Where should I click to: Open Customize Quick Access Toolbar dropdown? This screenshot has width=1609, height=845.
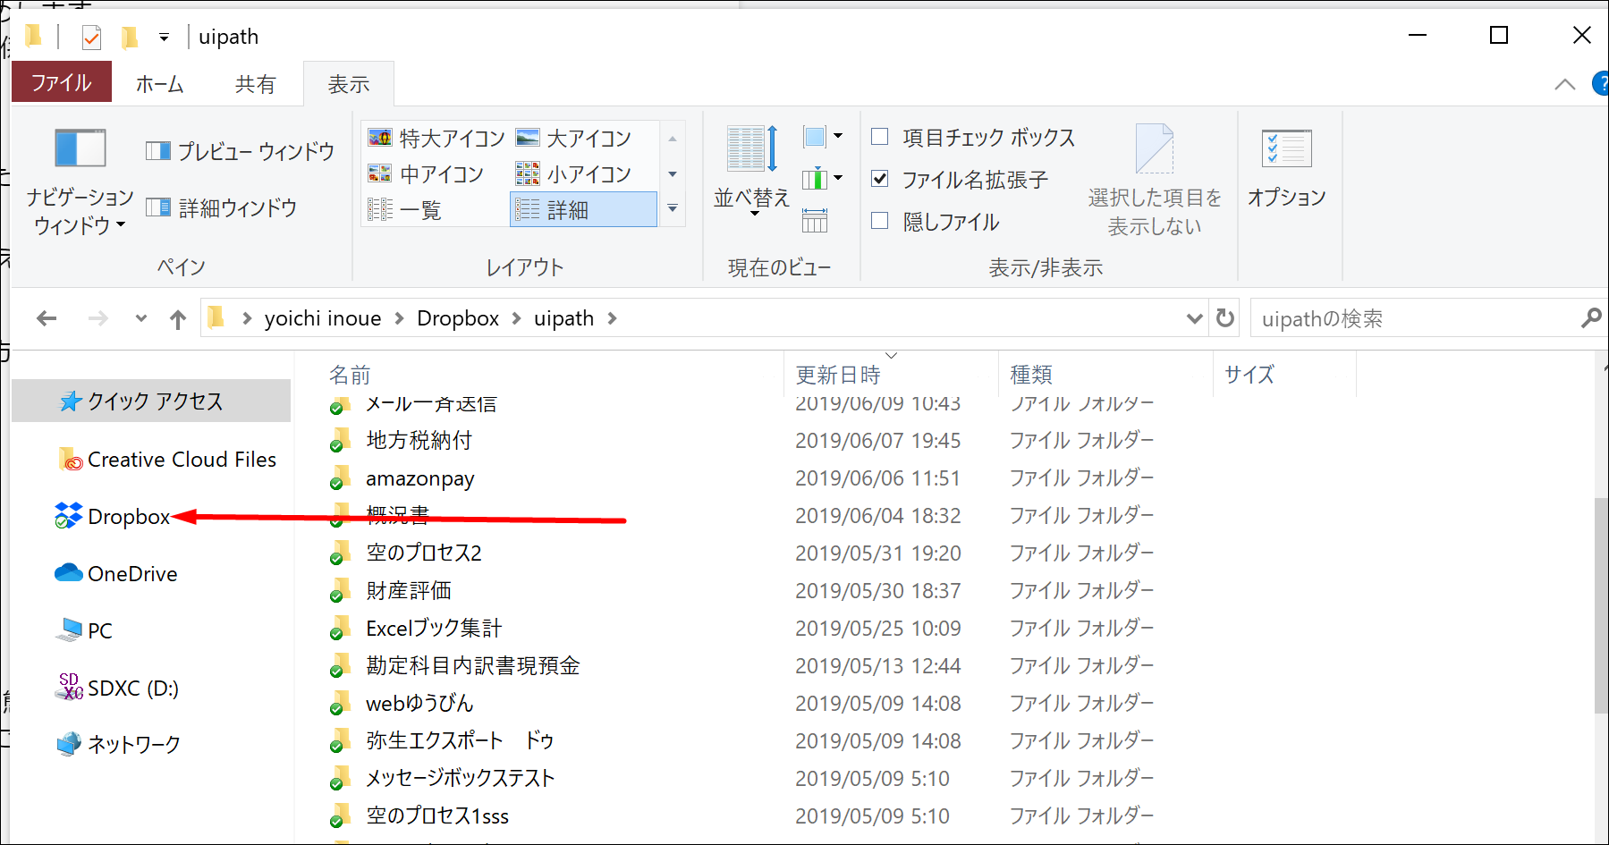[x=164, y=37]
